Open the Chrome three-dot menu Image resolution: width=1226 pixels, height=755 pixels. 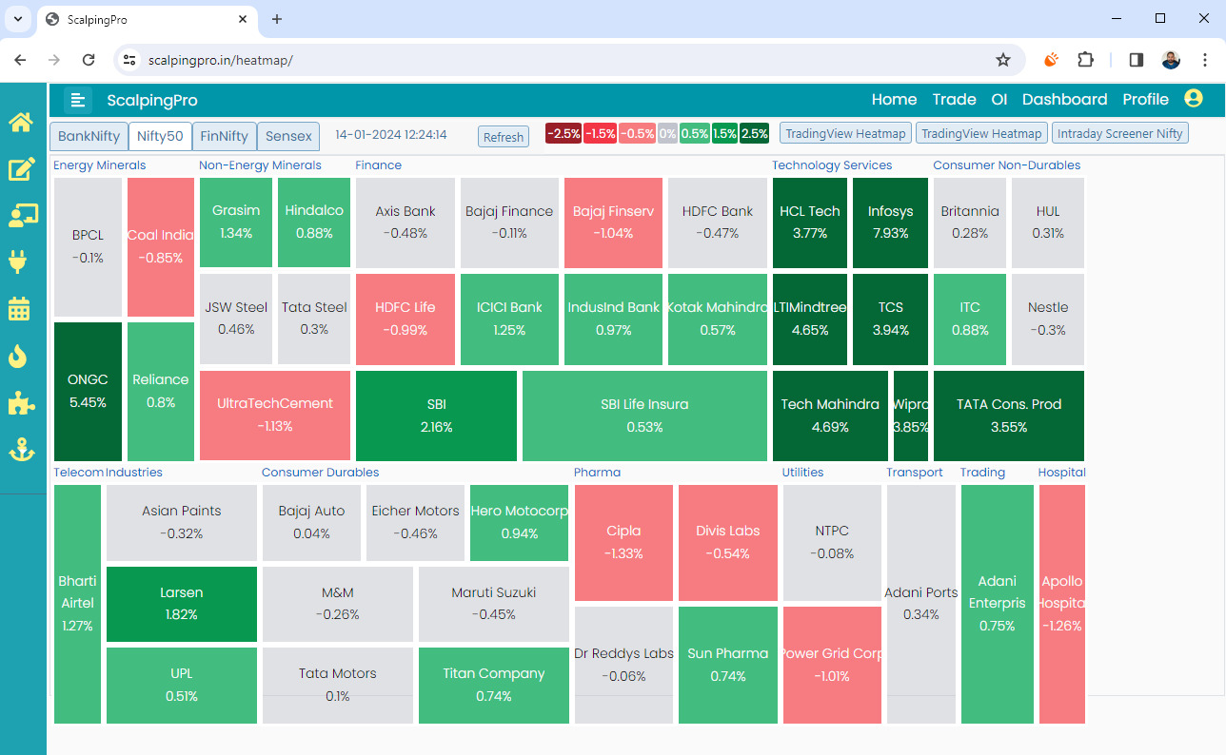pos(1205,60)
